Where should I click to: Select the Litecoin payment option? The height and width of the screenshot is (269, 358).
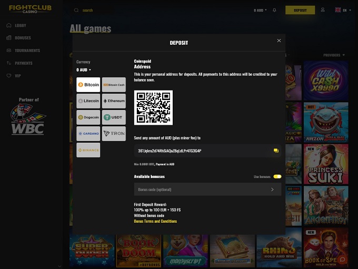pyautogui.click(x=88, y=101)
